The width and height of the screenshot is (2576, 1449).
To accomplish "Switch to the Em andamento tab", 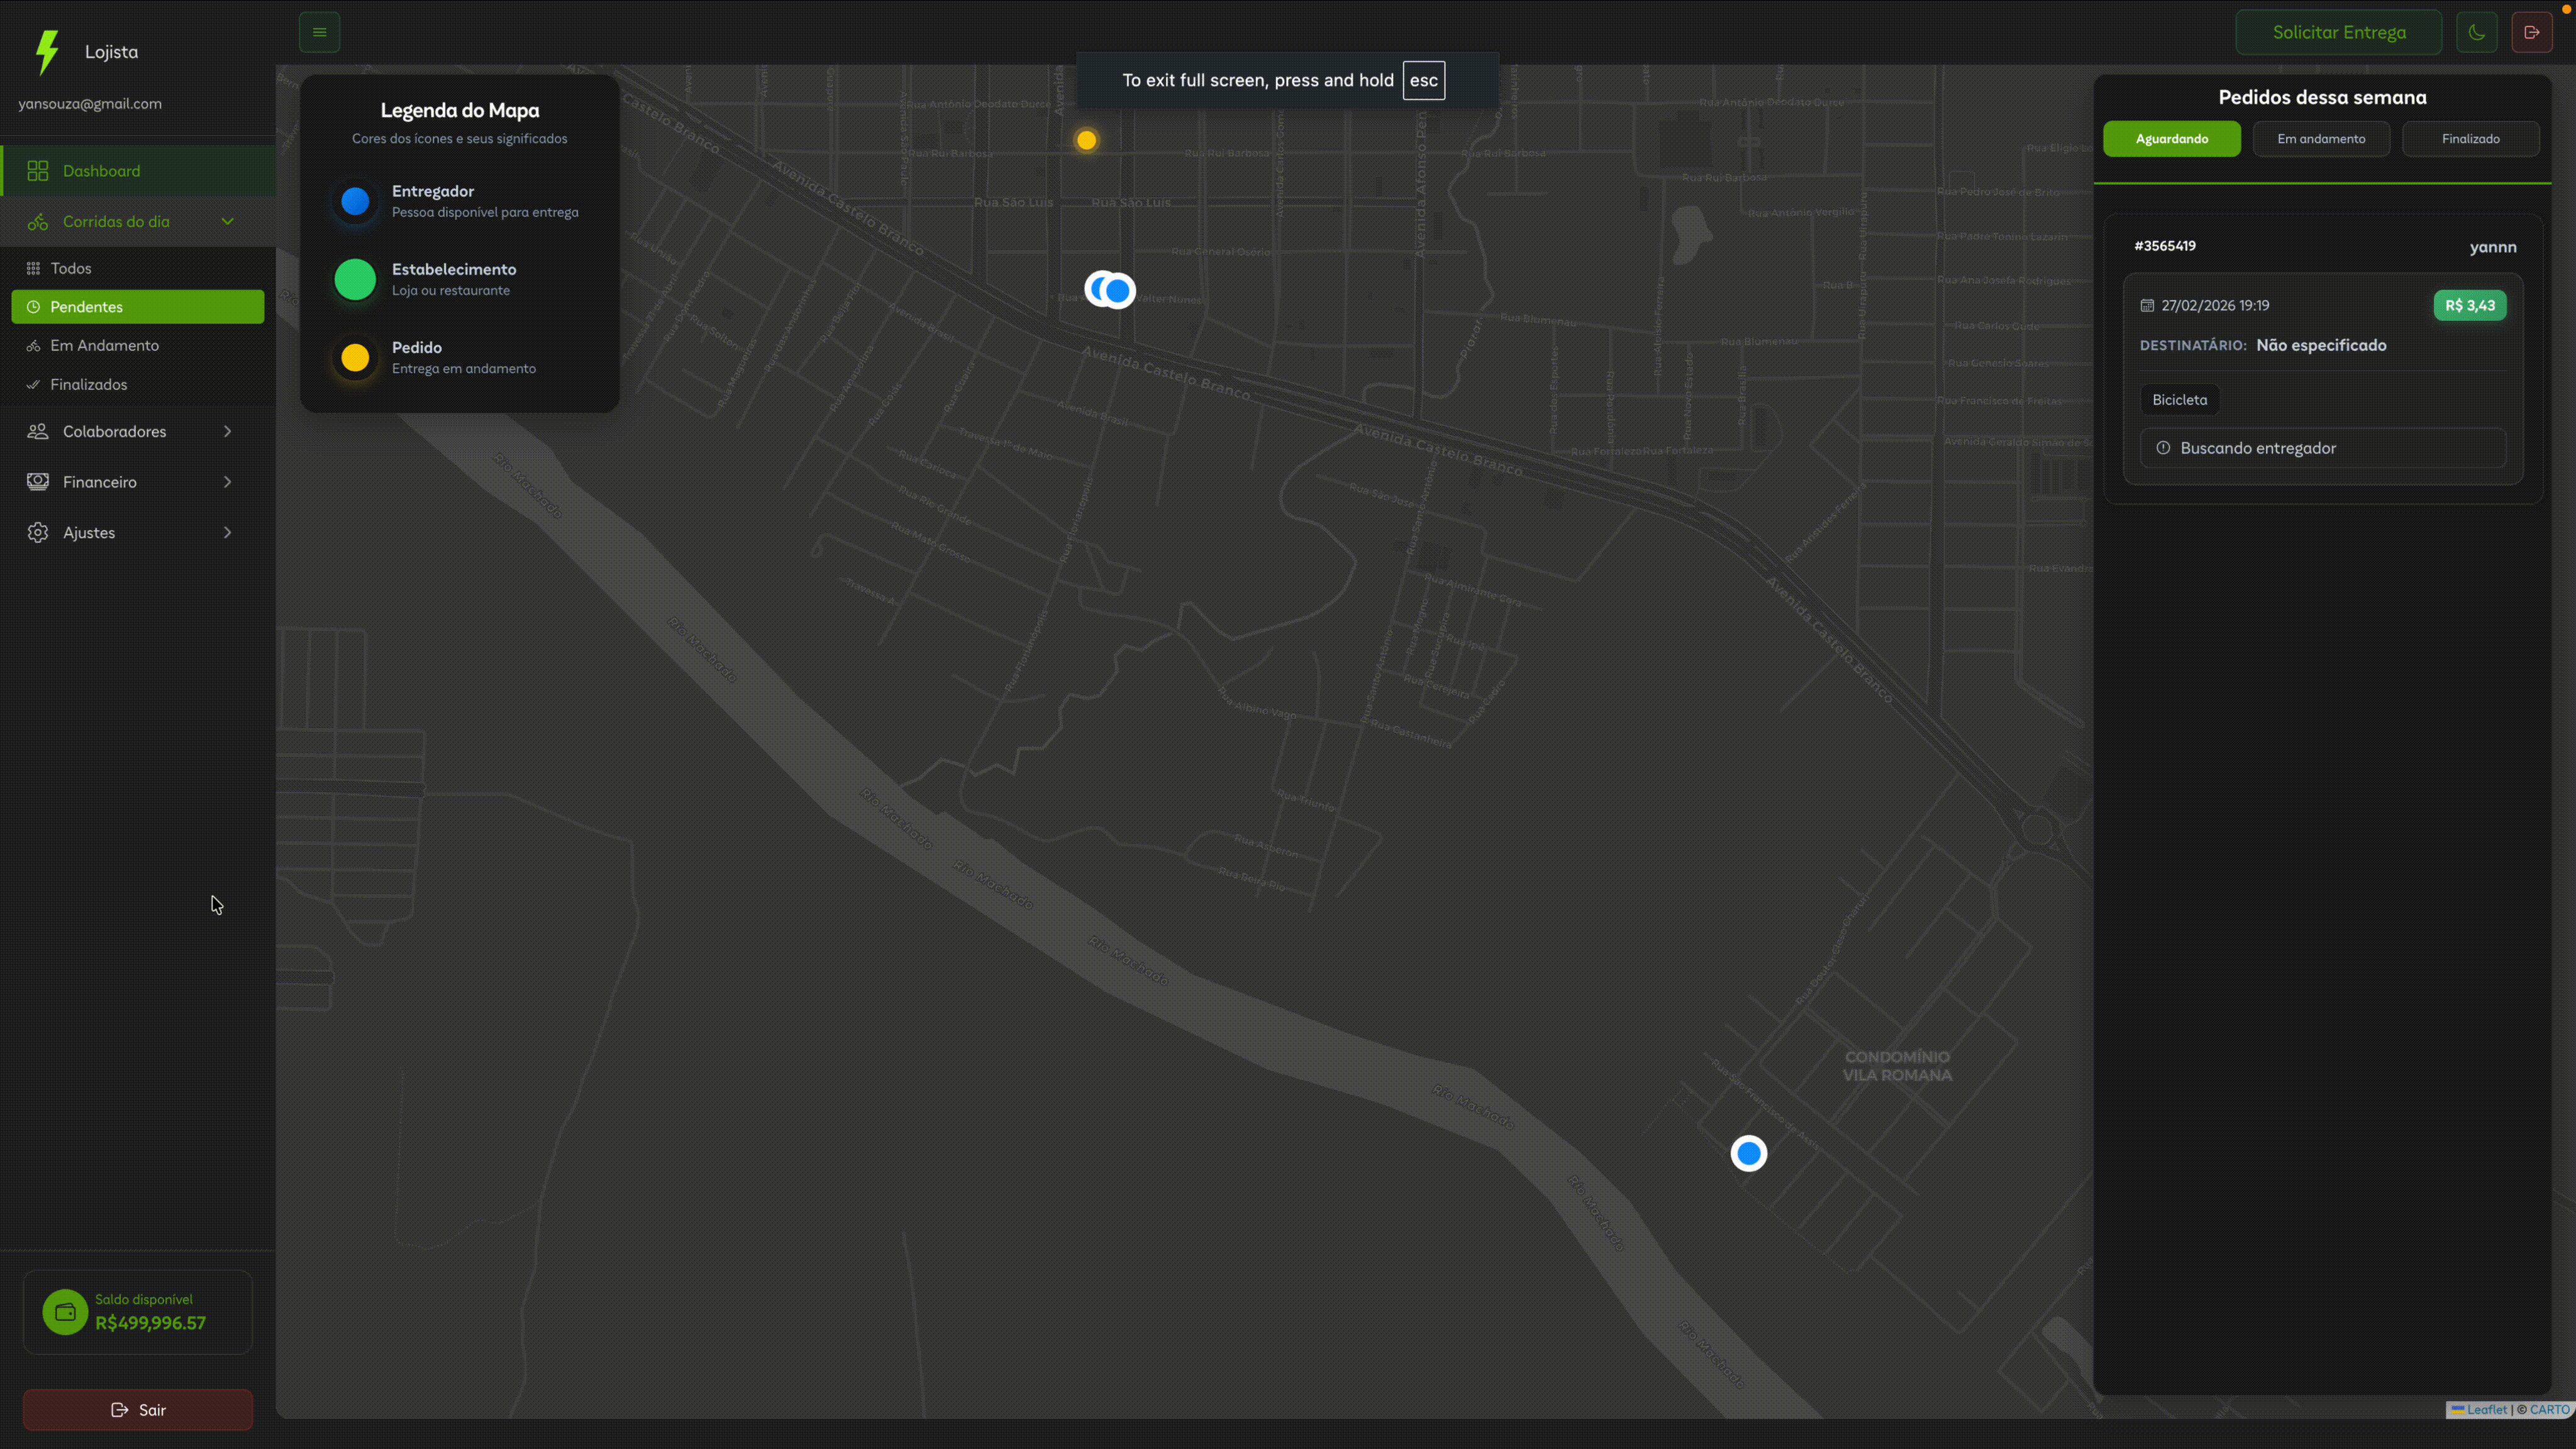I will tap(2320, 139).
